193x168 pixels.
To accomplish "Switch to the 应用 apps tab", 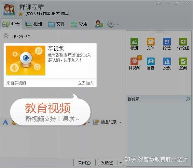I will tap(79, 24).
